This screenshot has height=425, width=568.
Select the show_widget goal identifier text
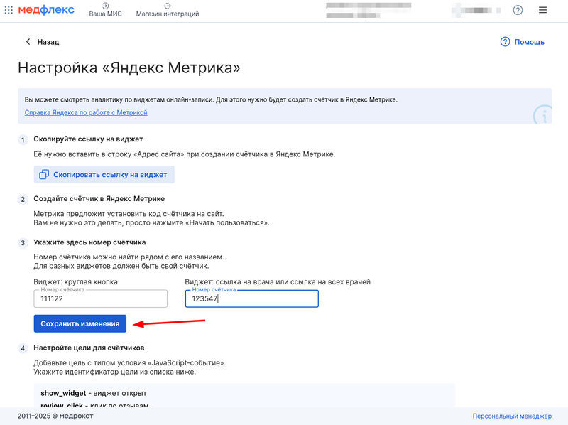63,393
